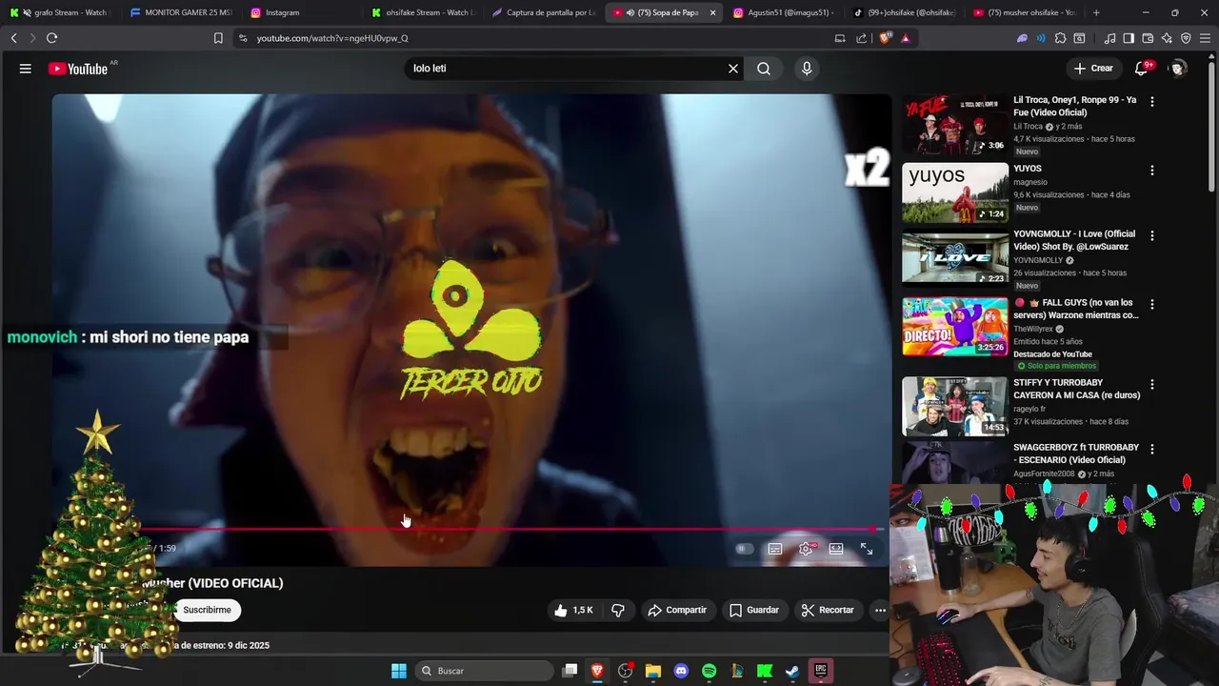Open SWAGGERBOYZ ft TURROBABY ESCENARIO title
Image resolution: width=1219 pixels, height=686 pixels.
point(1075,454)
